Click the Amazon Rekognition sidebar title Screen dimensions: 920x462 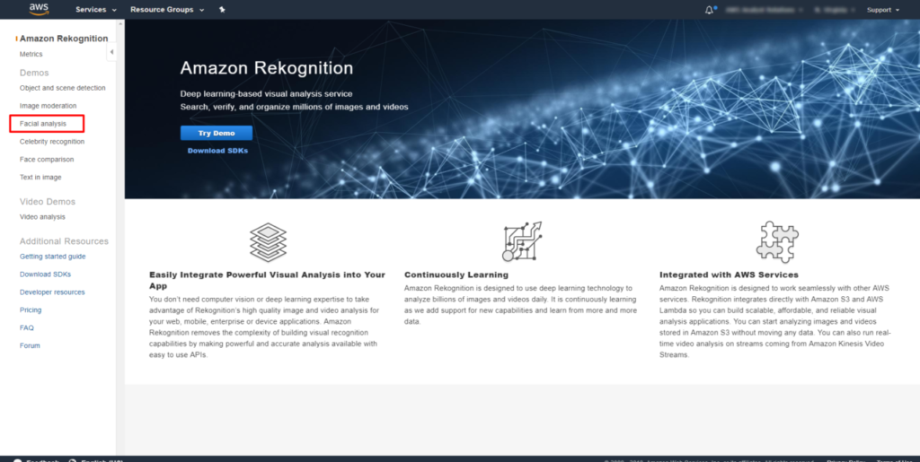point(64,38)
